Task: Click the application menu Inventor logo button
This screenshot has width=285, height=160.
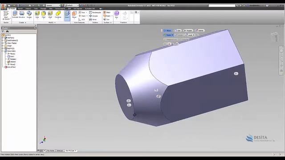Action: click(3, 7)
